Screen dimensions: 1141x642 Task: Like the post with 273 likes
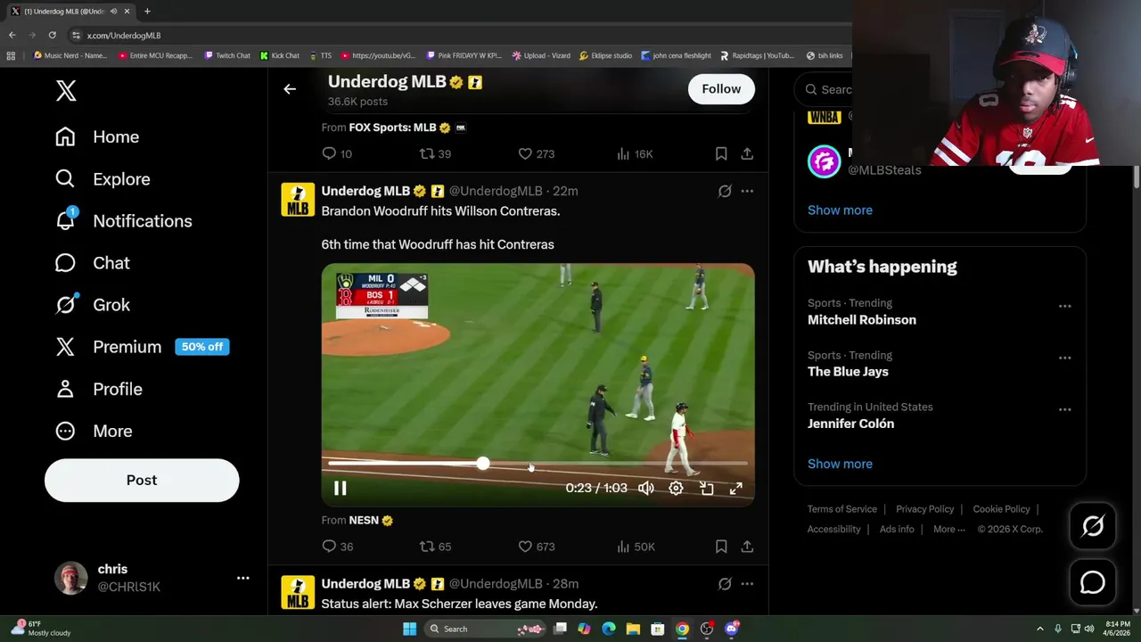(537, 154)
